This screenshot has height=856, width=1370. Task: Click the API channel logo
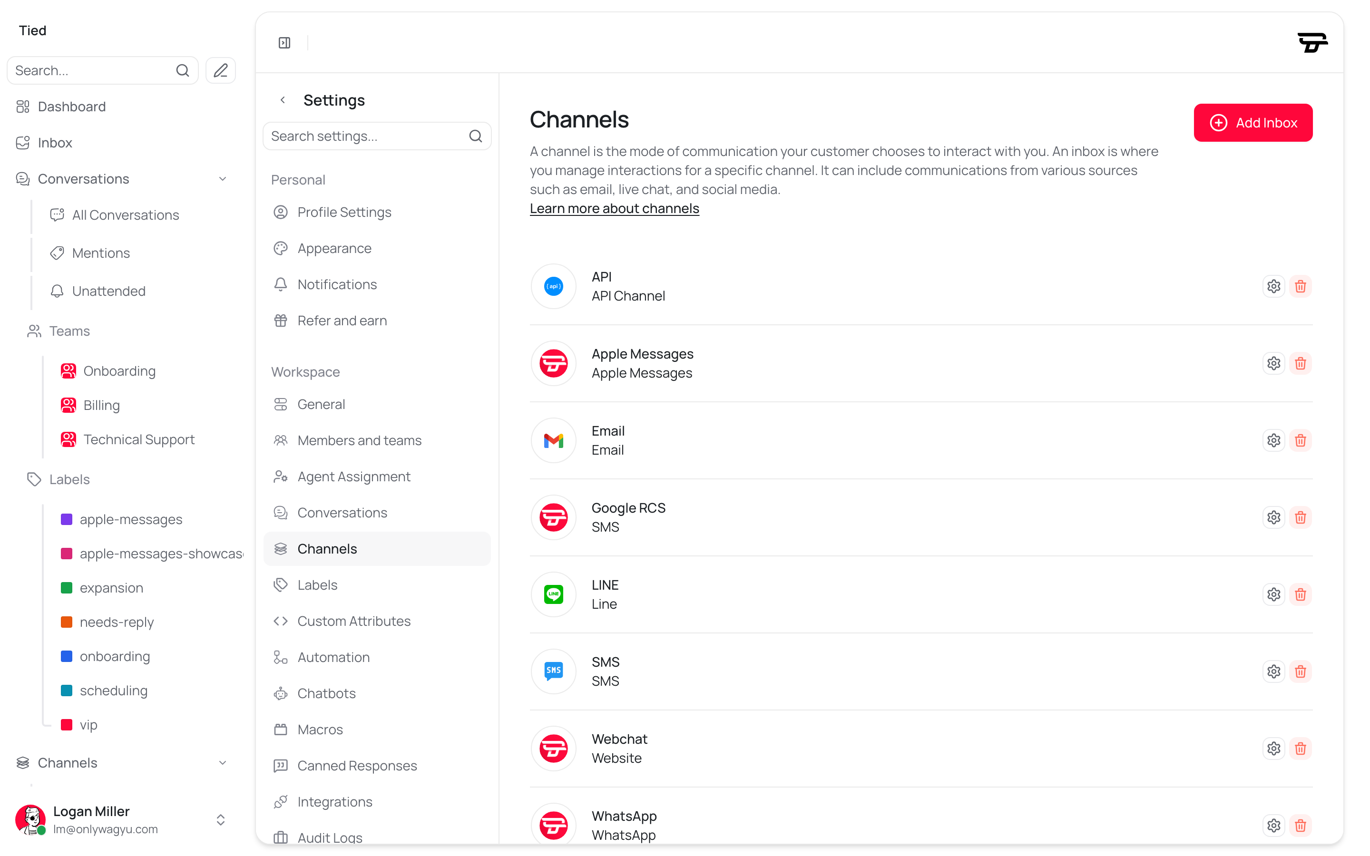[553, 286]
